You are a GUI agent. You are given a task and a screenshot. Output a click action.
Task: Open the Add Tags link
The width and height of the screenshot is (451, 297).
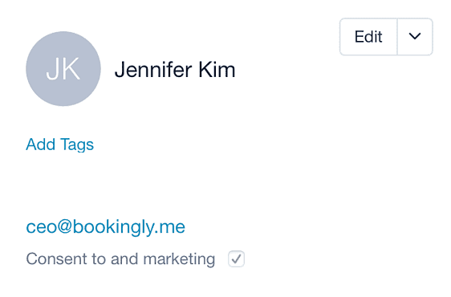pyautogui.click(x=60, y=144)
